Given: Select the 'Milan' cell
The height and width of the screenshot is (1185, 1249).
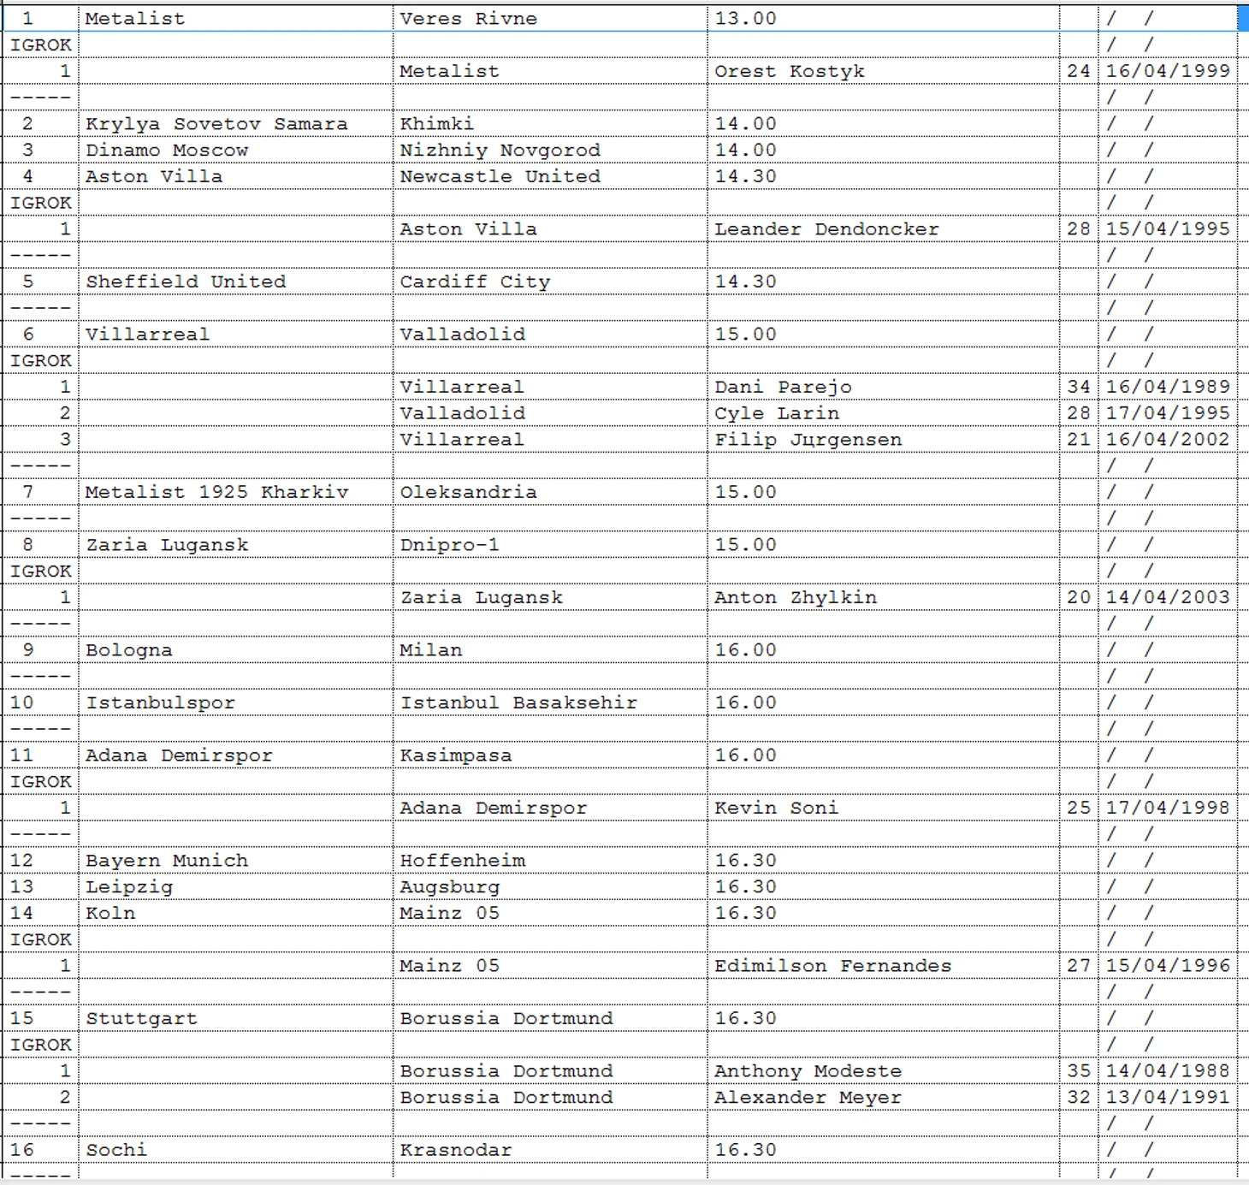Looking at the screenshot, I should coord(550,649).
